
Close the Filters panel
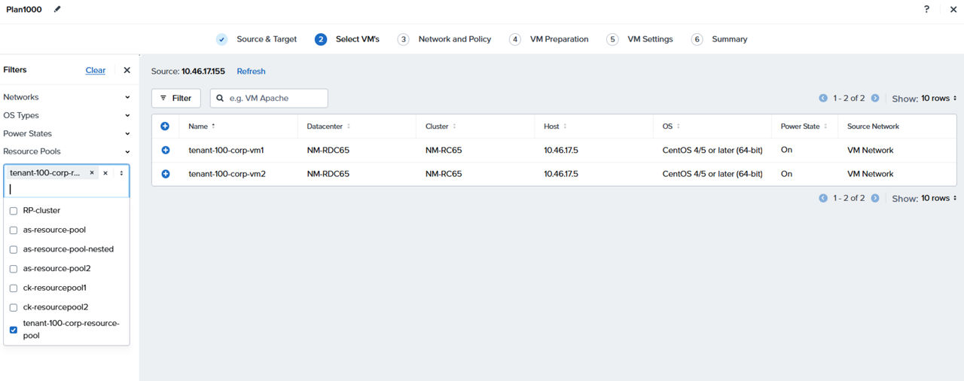pos(127,70)
